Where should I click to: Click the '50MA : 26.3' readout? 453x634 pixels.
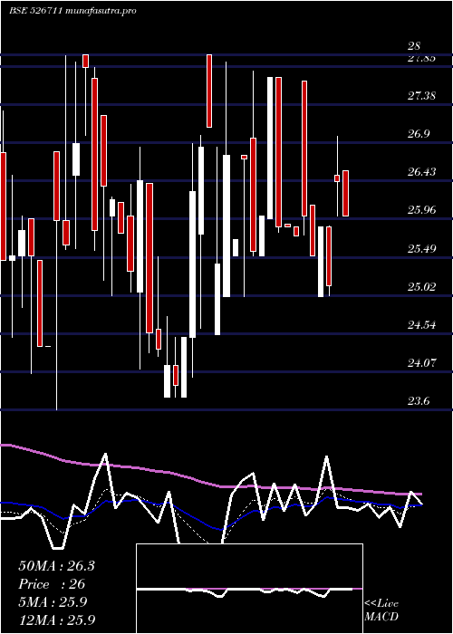pyautogui.click(x=56, y=566)
